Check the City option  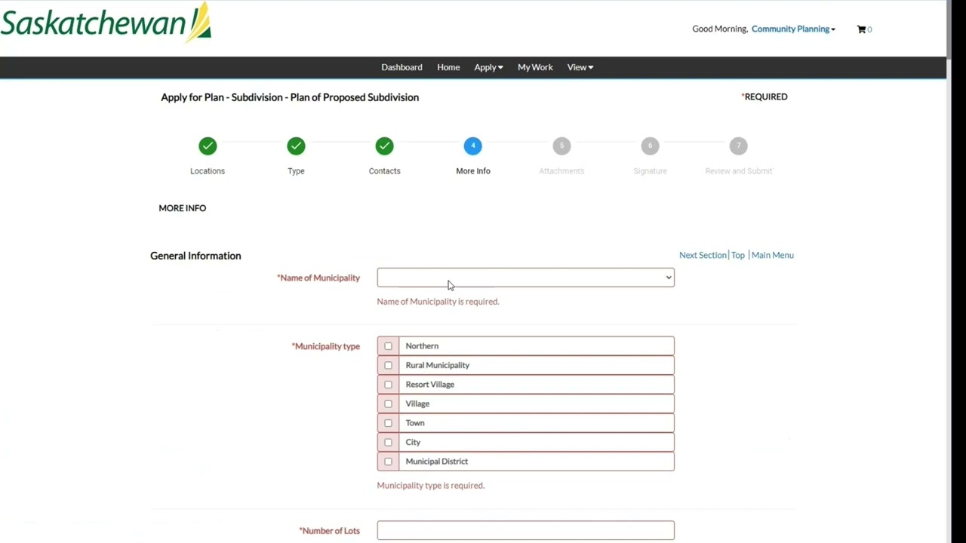pyautogui.click(x=388, y=442)
